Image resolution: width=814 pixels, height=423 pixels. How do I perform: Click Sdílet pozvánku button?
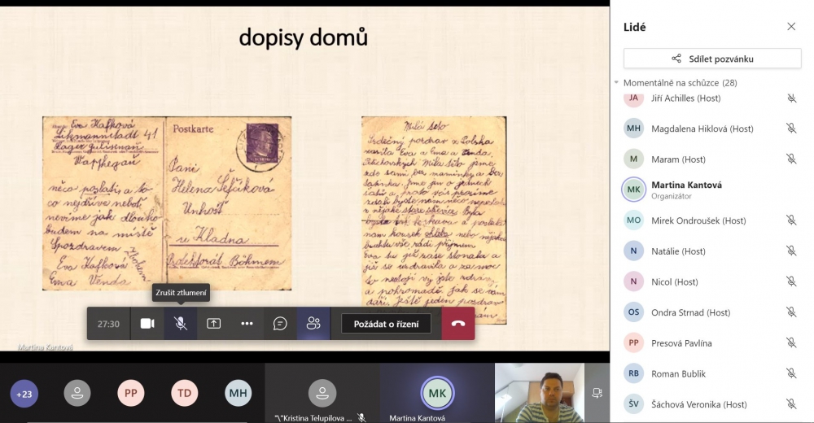click(x=712, y=59)
